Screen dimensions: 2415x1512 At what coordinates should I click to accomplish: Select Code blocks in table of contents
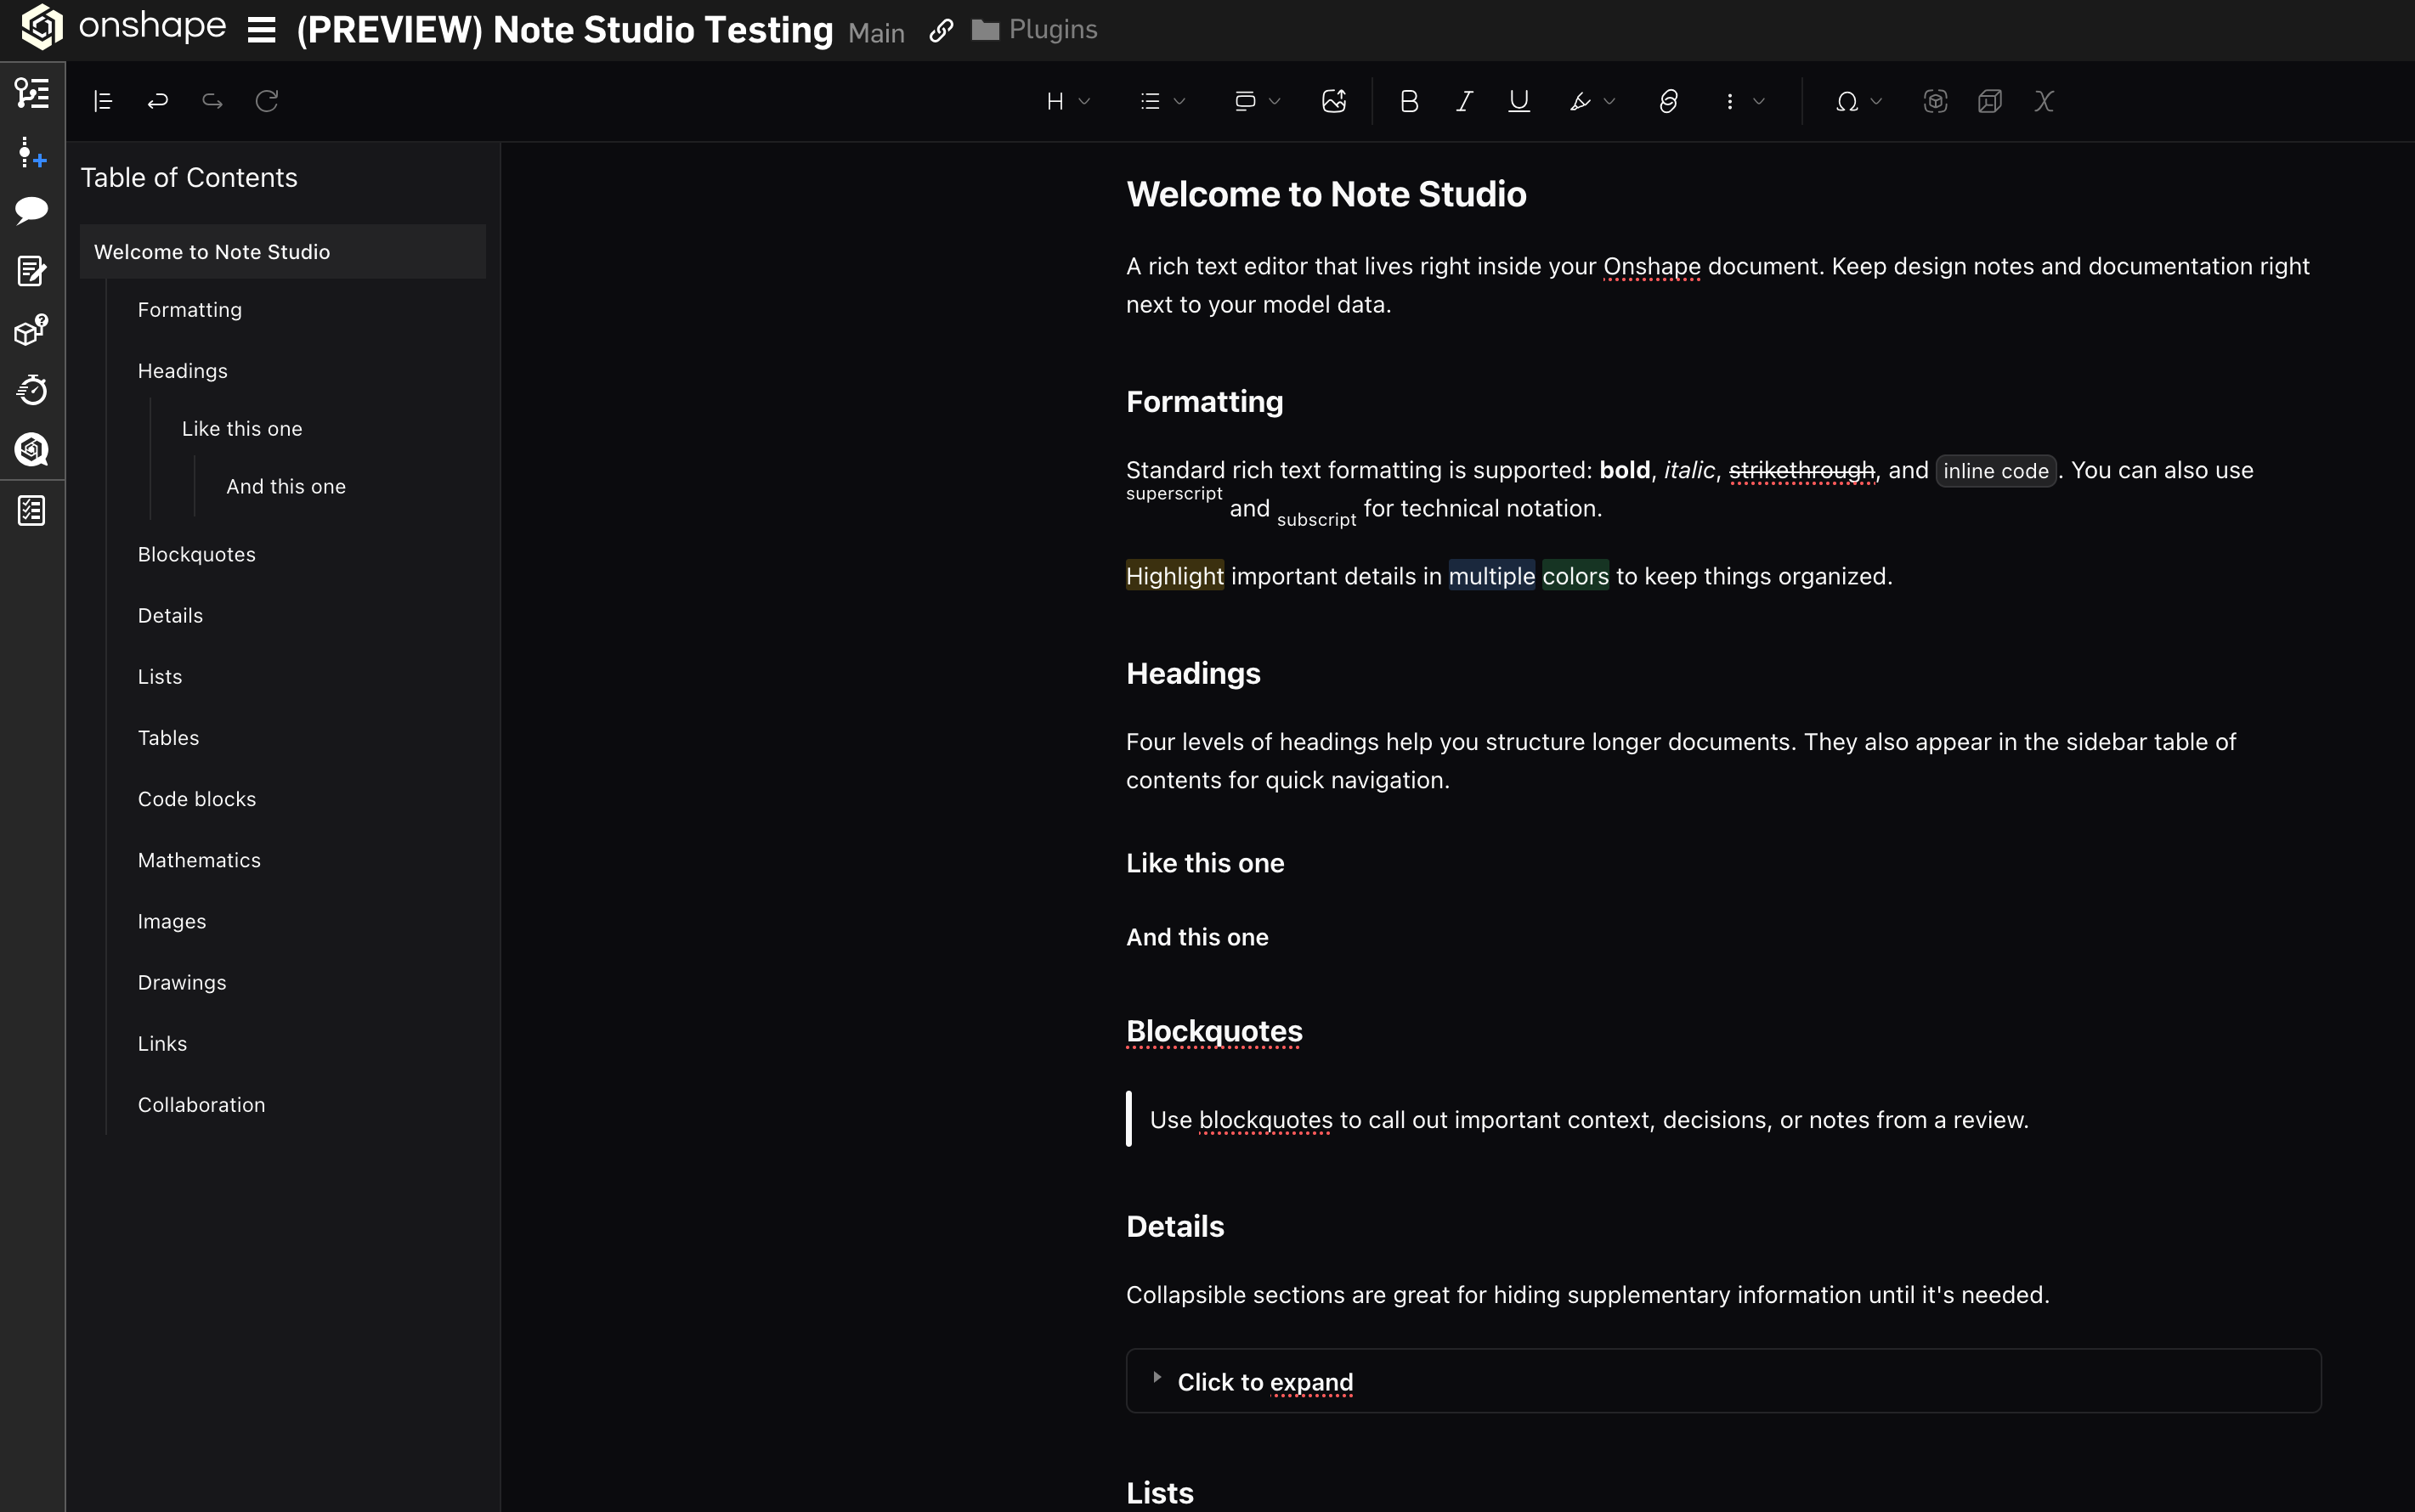pyautogui.click(x=197, y=799)
